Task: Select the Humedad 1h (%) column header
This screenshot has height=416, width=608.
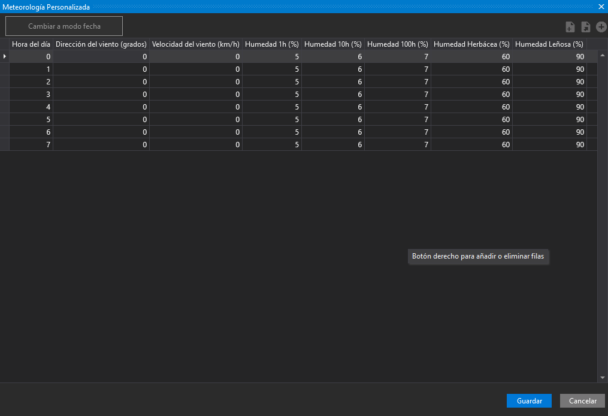Action: pyautogui.click(x=272, y=44)
